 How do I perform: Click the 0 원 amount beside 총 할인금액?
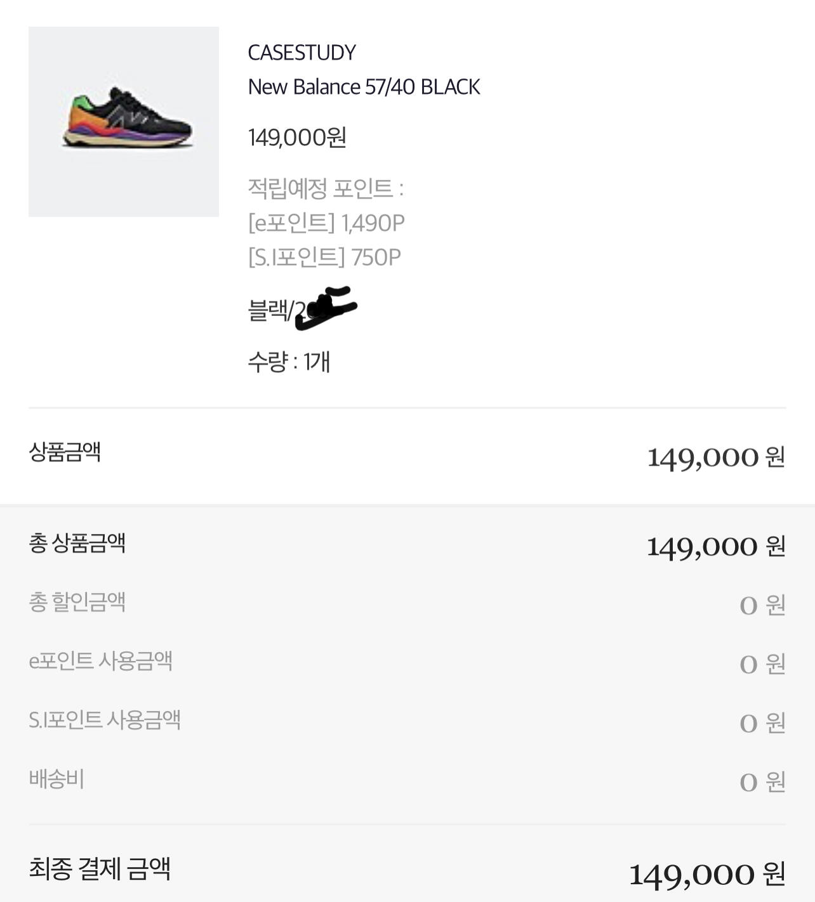click(762, 605)
